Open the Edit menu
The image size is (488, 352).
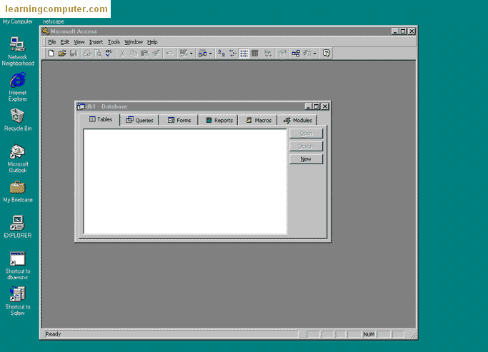[65, 42]
